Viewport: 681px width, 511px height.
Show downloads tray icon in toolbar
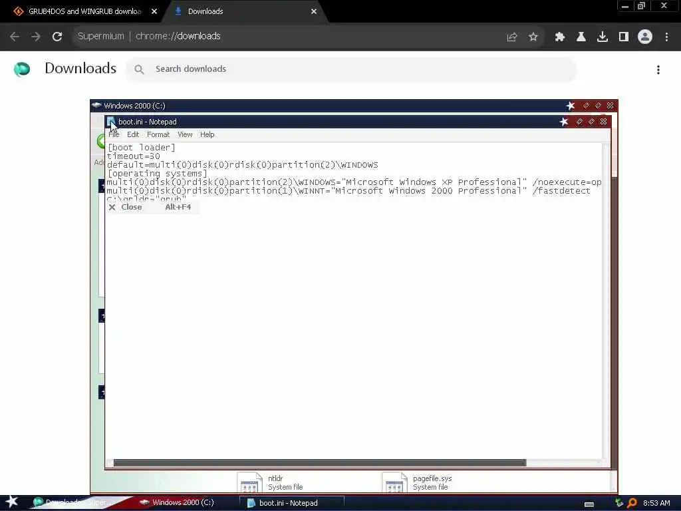click(602, 37)
